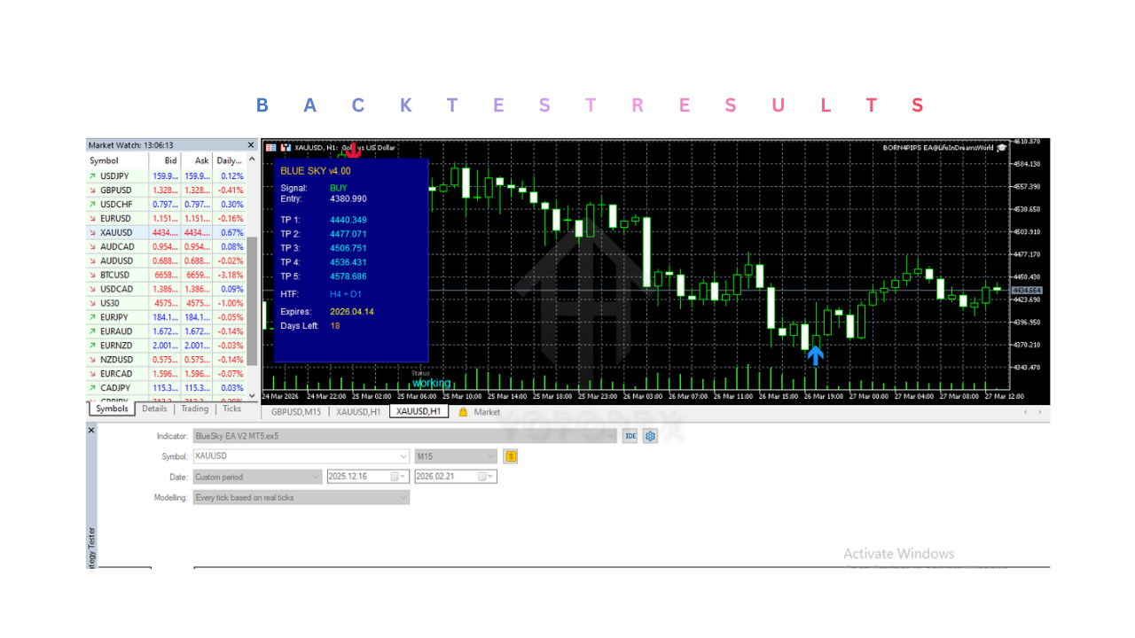Toggle the yellow deposit currency icon
1135x638 pixels.
pyautogui.click(x=511, y=455)
